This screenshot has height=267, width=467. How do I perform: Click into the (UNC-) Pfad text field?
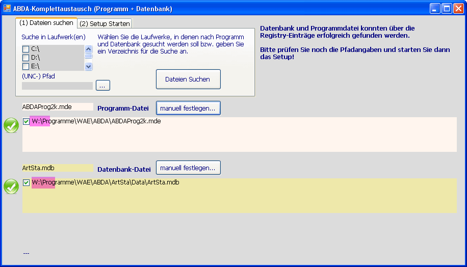pyautogui.click(x=57, y=86)
